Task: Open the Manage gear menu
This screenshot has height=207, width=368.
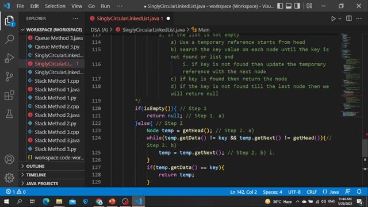Action: coord(9,178)
